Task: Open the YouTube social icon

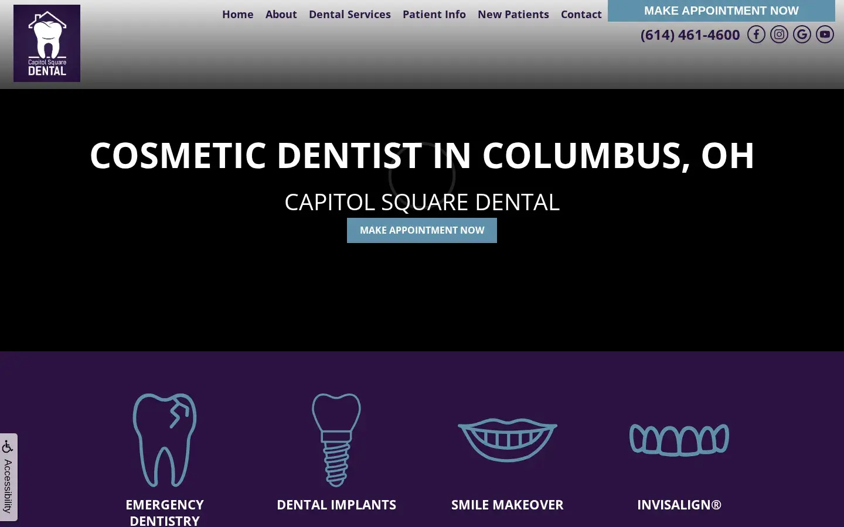Action: [825, 35]
